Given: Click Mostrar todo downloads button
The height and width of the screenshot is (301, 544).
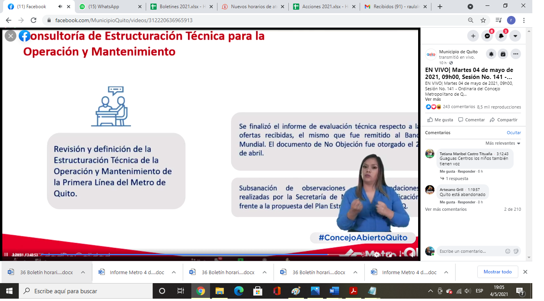Looking at the screenshot, I should tap(498, 272).
